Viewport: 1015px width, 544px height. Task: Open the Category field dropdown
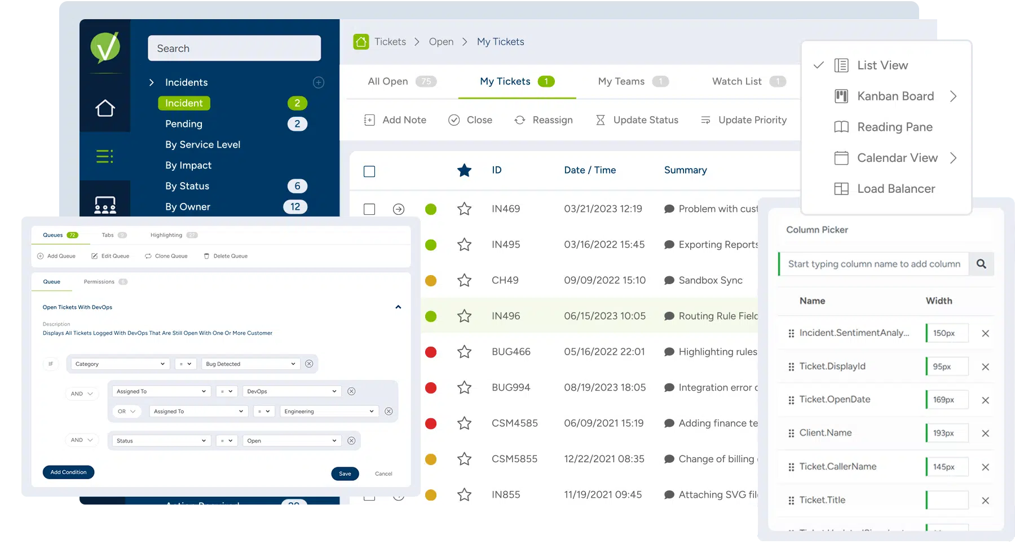coord(120,364)
